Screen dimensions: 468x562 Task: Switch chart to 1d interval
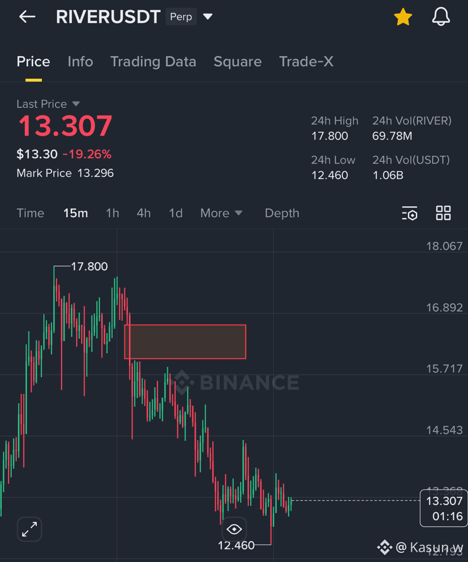[176, 213]
